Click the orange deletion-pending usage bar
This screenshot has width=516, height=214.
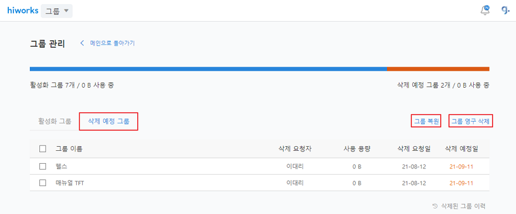click(438, 69)
